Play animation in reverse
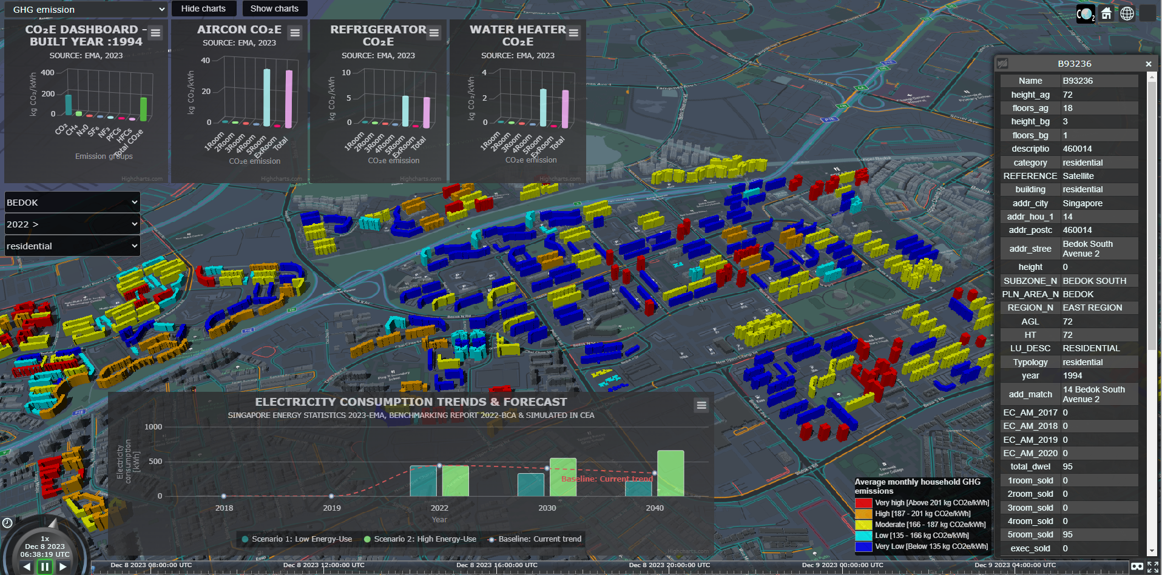The height and width of the screenshot is (575, 1162). 27,567
